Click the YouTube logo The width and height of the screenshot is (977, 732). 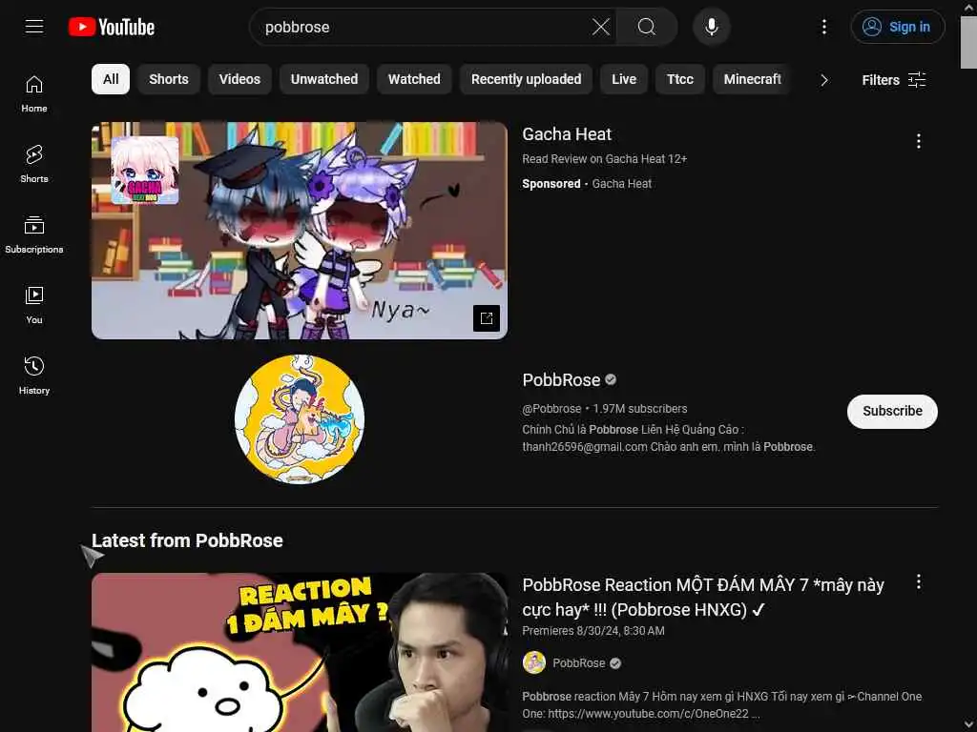pyautogui.click(x=112, y=27)
